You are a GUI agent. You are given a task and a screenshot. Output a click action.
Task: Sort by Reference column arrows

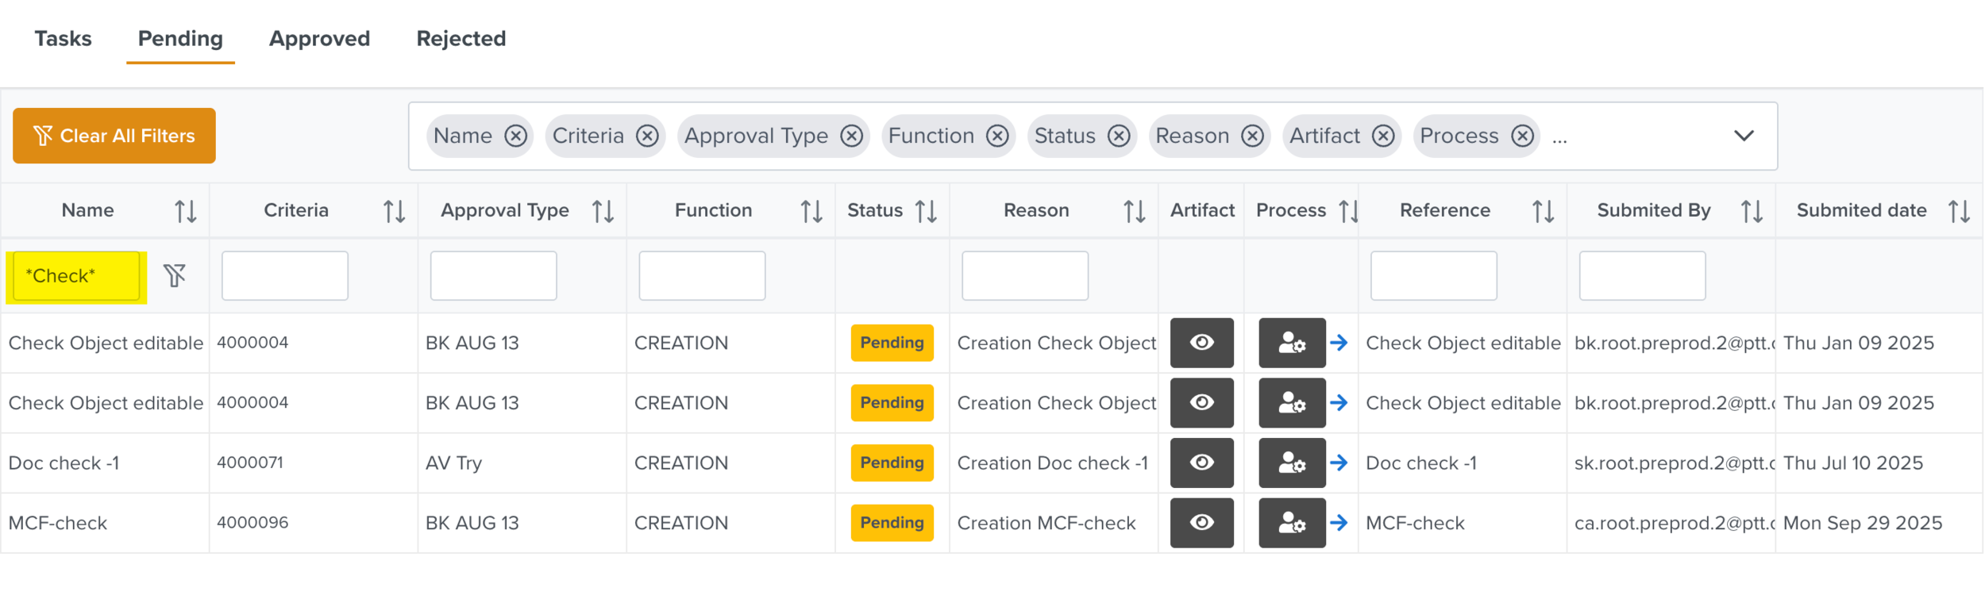1542,211
